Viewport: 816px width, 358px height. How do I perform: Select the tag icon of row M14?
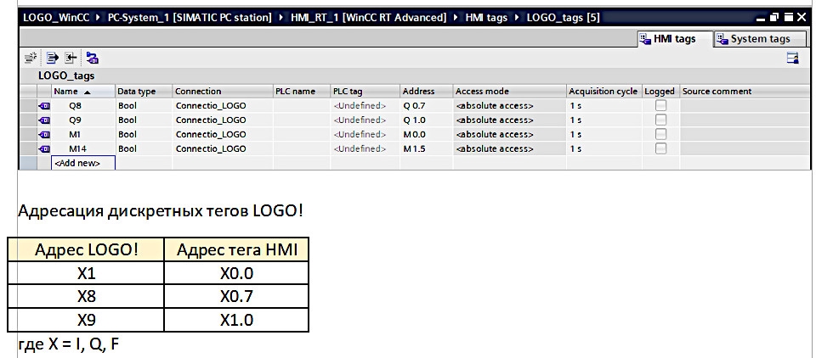pos(45,149)
